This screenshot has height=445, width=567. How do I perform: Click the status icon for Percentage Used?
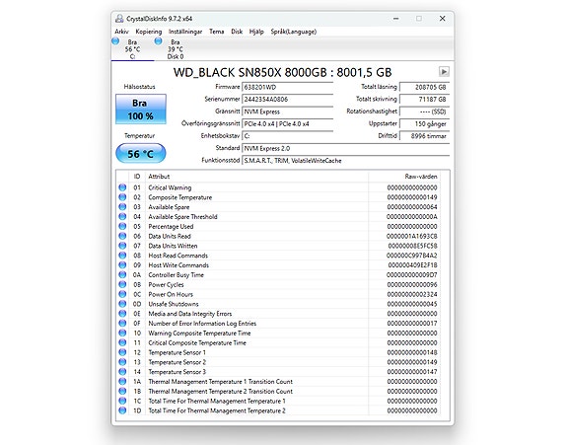pyautogui.click(x=122, y=226)
